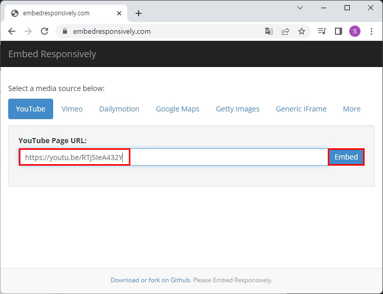383x294 pixels.
Task: Open the Chrome three-dot menu
Action: coord(371,31)
